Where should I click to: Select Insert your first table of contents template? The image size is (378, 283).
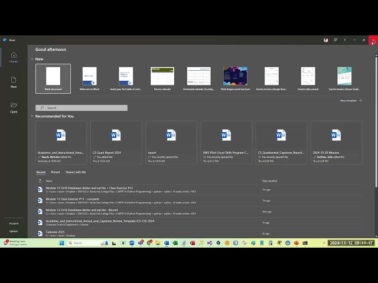(126, 78)
